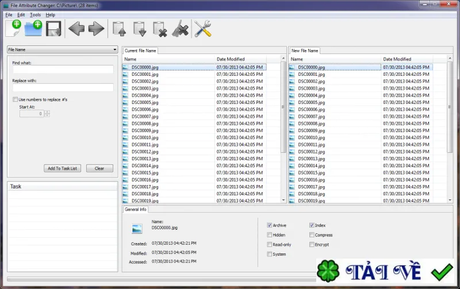
Task: Click the Current File Name list scrollbar thumb
Action: pyautogui.click(x=283, y=107)
